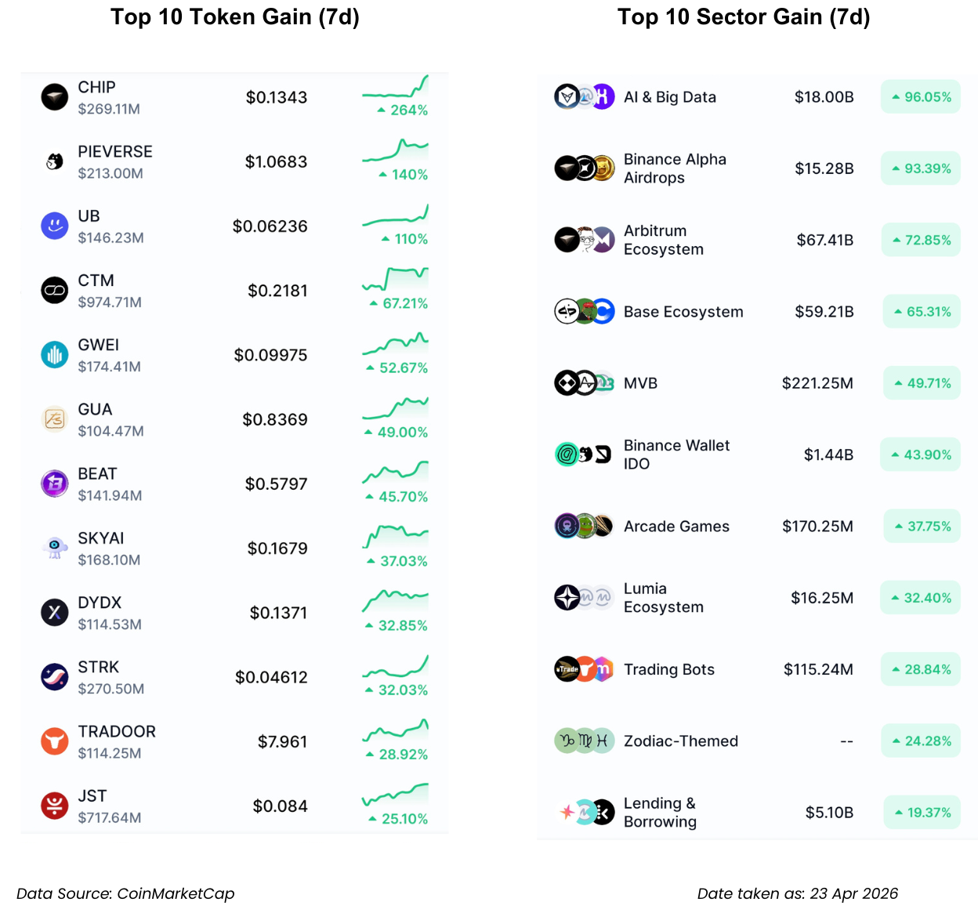
Task: Click the SKYAI sparkline chart
Action: point(395,536)
